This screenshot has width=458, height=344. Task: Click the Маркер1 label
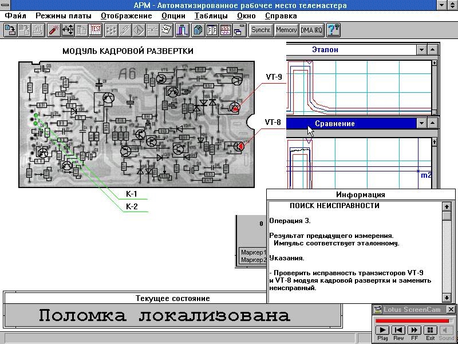254,252
